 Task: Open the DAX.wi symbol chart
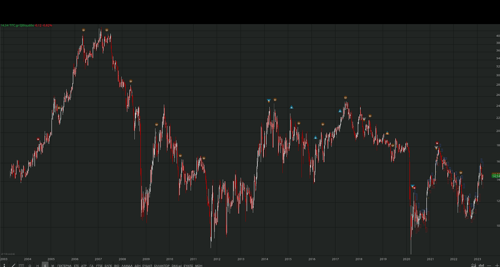coord(177,265)
